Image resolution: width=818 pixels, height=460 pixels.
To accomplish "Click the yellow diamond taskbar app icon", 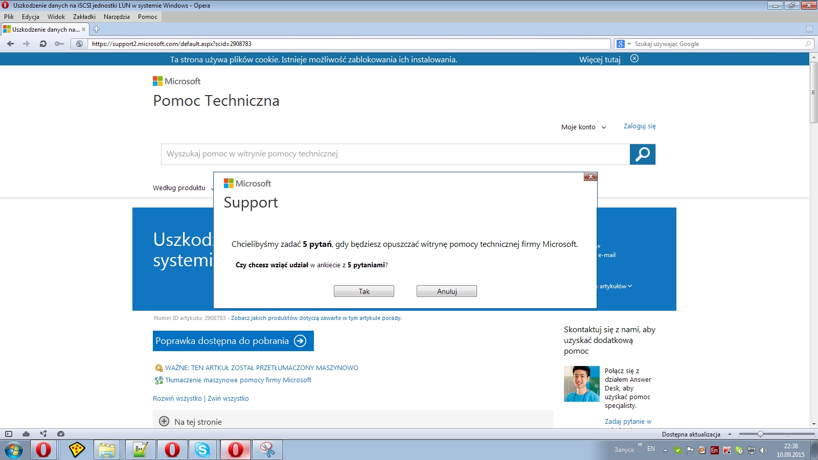I will pos(77,450).
